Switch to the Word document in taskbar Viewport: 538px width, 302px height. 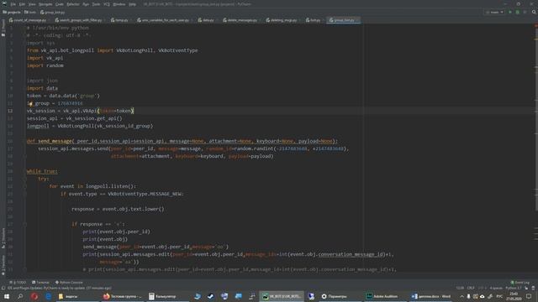(x=431, y=296)
